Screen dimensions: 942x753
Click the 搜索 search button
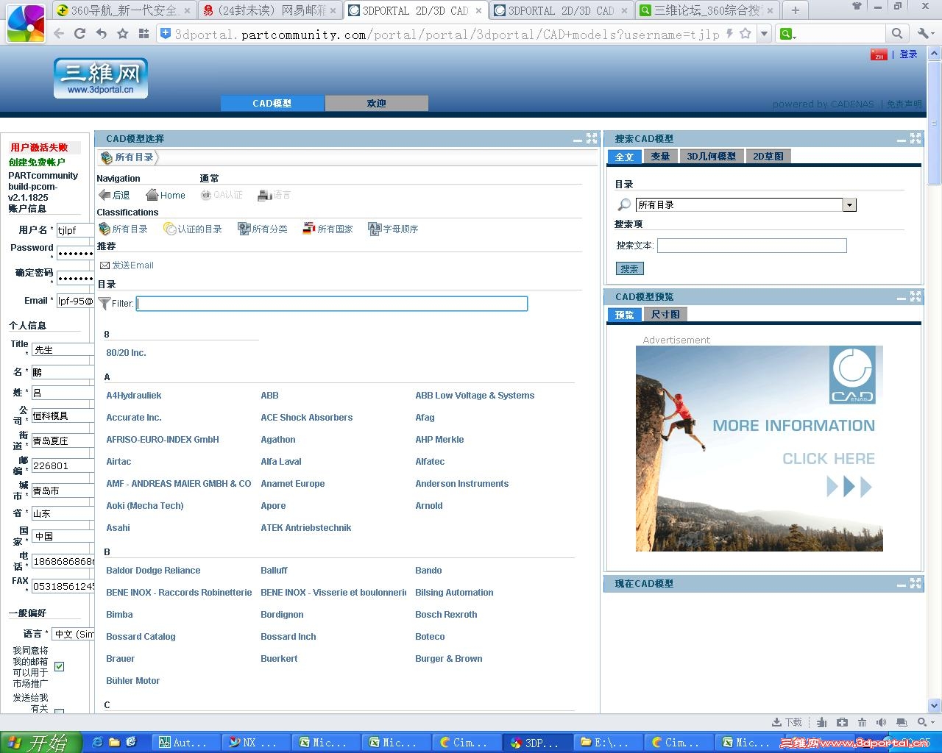[x=629, y=269]
